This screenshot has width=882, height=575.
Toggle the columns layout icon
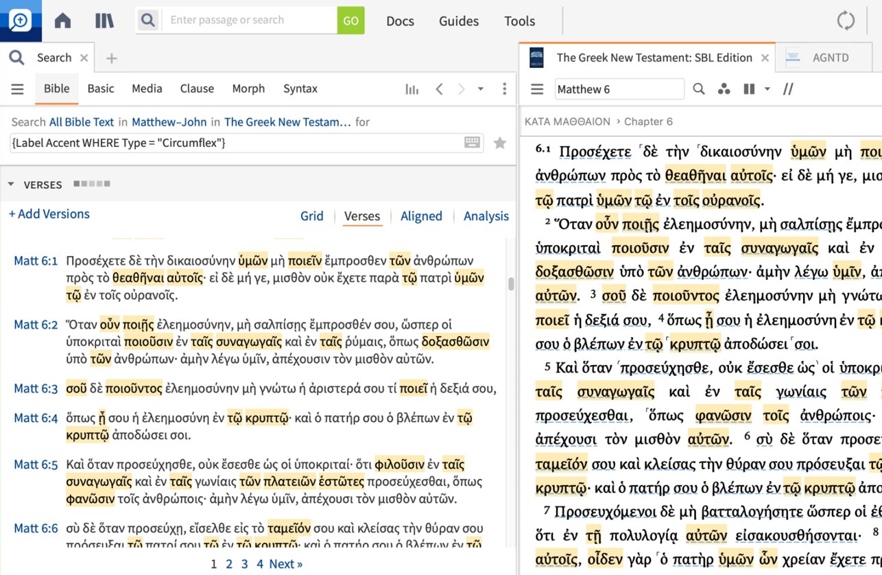[x=749, y=89]
